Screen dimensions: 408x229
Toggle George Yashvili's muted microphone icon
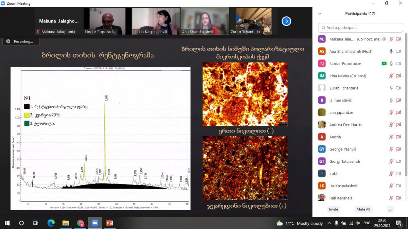click(391, 149)
